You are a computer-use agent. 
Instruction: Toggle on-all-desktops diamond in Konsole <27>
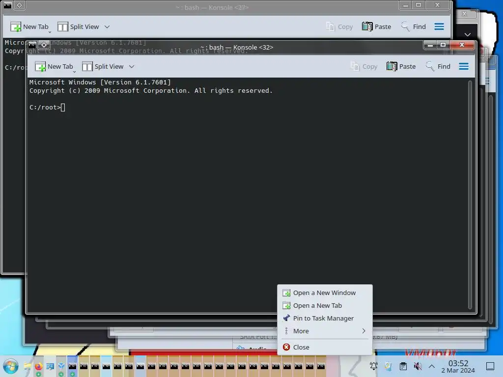(x=20, y=5)
